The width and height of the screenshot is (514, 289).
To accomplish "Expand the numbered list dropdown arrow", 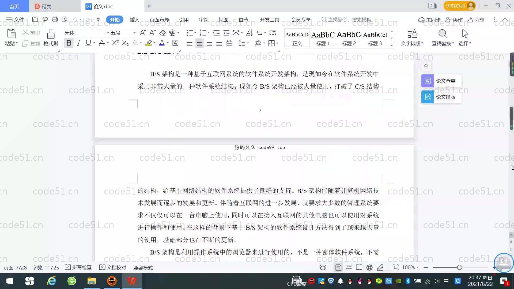I will pyautogui.click(x=209, y=33).
